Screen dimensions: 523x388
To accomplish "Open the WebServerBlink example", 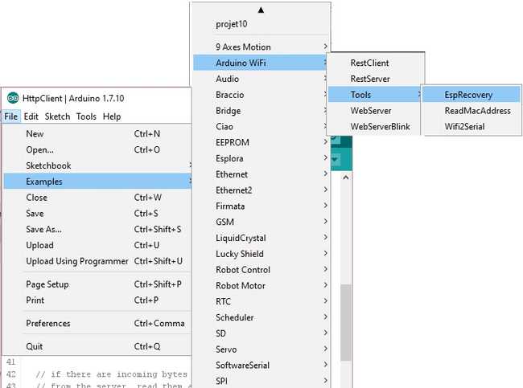I will 379,127.
